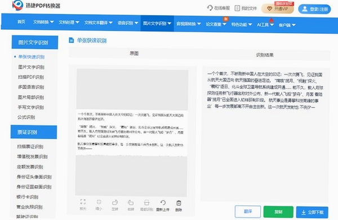Click the 缩小 zoom-out icon

click(99, 204)
